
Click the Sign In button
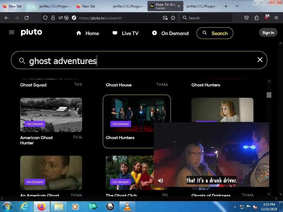[268, 33]
